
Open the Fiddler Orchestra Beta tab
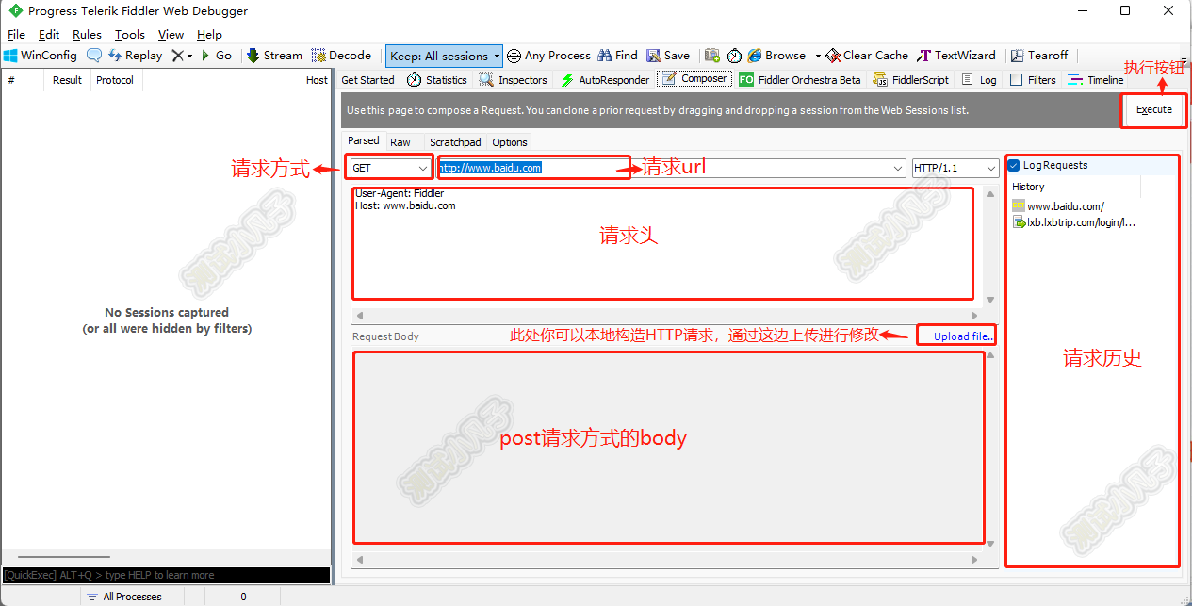coord(800,80)
